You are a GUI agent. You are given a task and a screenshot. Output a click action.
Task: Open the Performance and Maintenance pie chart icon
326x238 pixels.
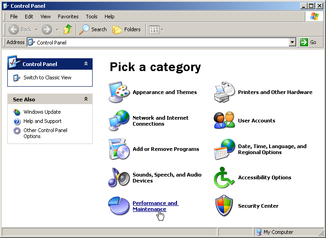(x=119, y=206)
